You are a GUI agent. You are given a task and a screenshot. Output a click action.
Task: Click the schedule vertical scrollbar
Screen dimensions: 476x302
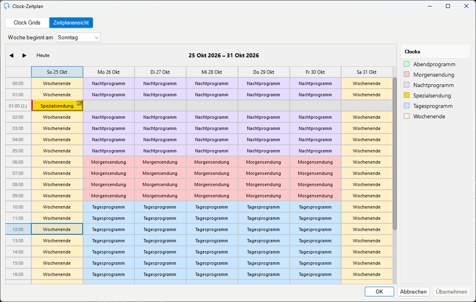(x=395, y=154)
